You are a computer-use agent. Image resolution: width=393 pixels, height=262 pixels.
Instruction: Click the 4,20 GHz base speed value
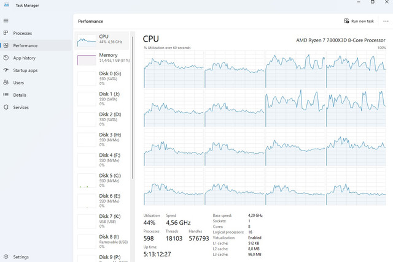pyautogui.click(x=255, y=215)
